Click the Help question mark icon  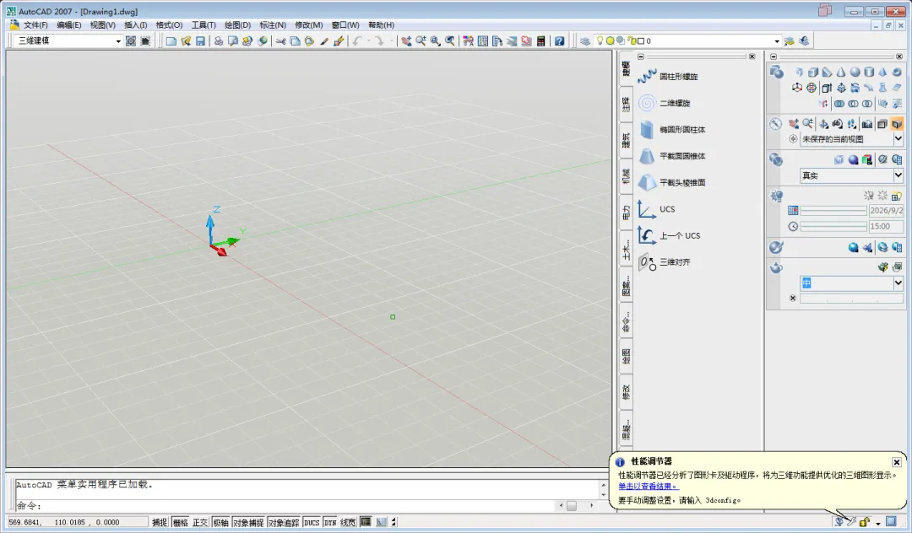tap(559, 41)
